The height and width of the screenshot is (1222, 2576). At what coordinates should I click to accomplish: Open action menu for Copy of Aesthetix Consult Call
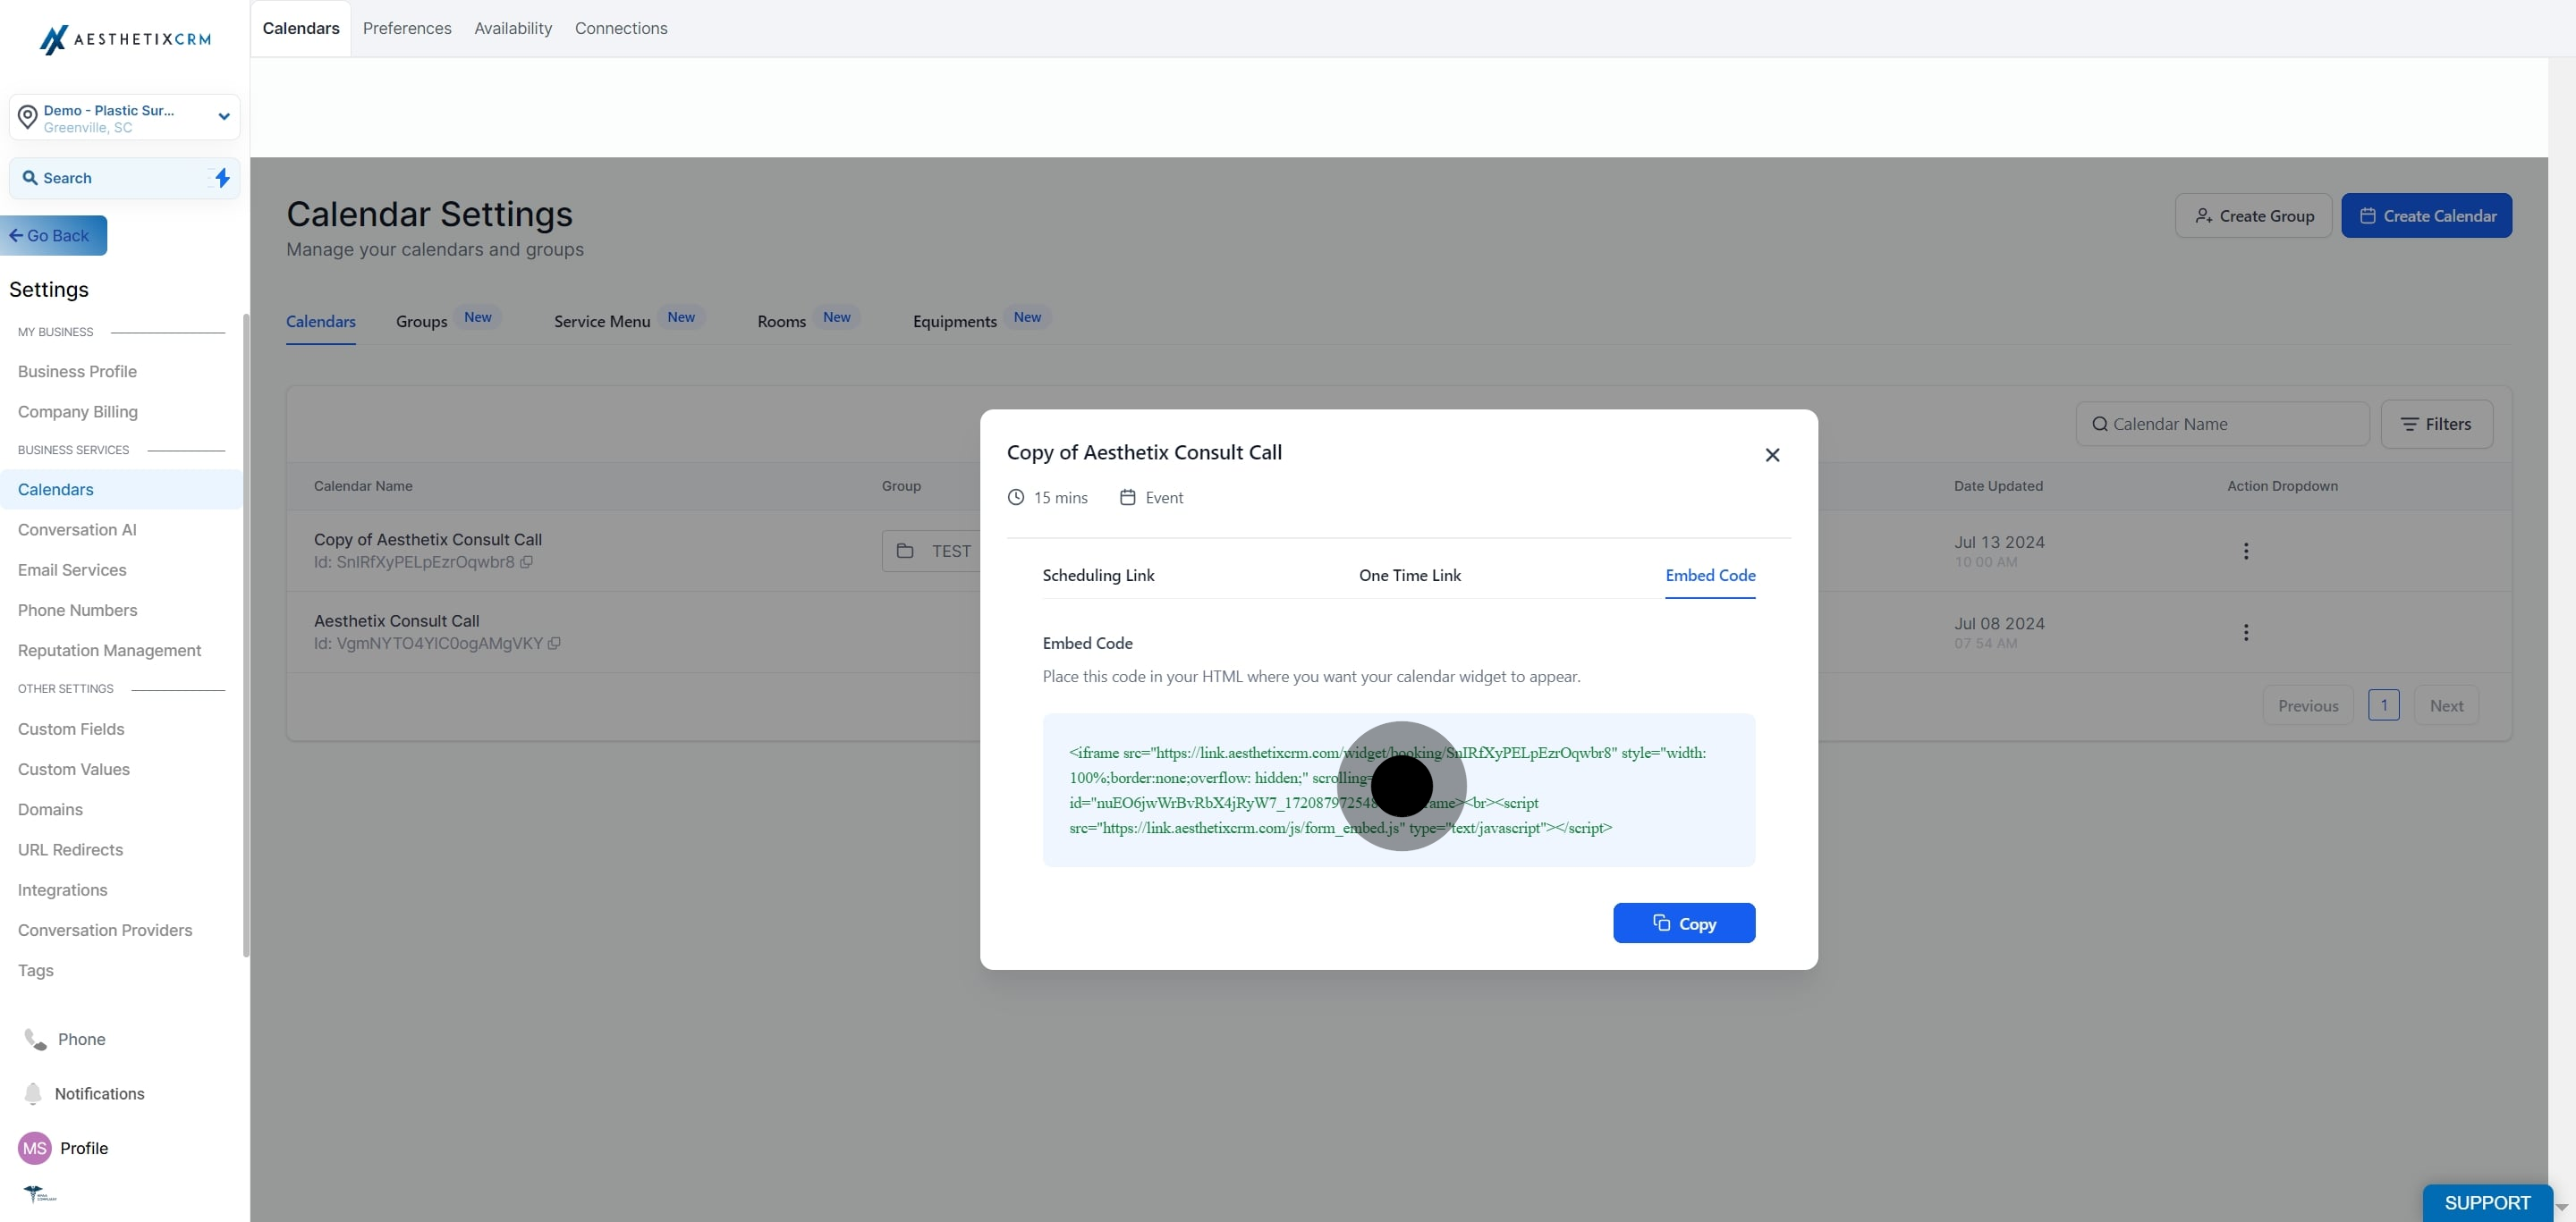click(x=2245, y=552)
